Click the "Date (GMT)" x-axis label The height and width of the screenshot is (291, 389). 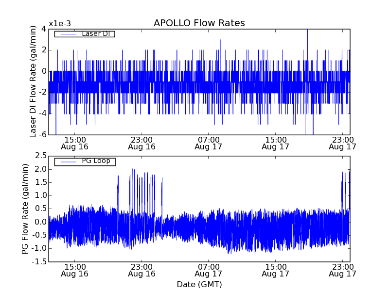199,284
